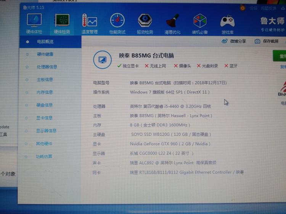Open 显卡信息 sidebar item
The image size is (286, 214).
pyautogui.click(x=44, y=118)
